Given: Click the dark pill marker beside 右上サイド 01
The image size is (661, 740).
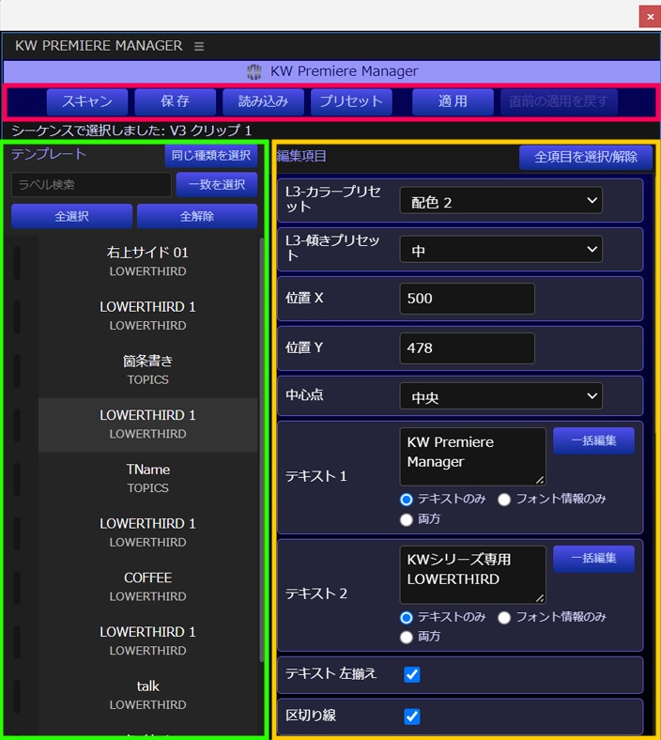Looking at the screenshot, I should point(17,262).
